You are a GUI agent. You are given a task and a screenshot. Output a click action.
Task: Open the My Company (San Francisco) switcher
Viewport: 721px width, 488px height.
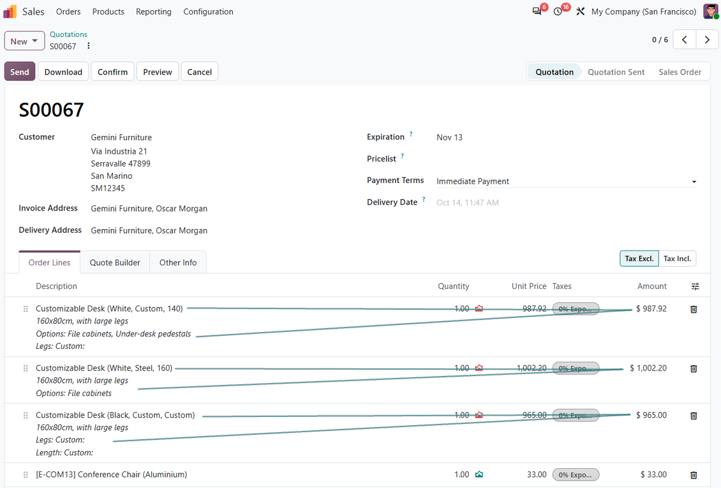(x=644, y=11)
